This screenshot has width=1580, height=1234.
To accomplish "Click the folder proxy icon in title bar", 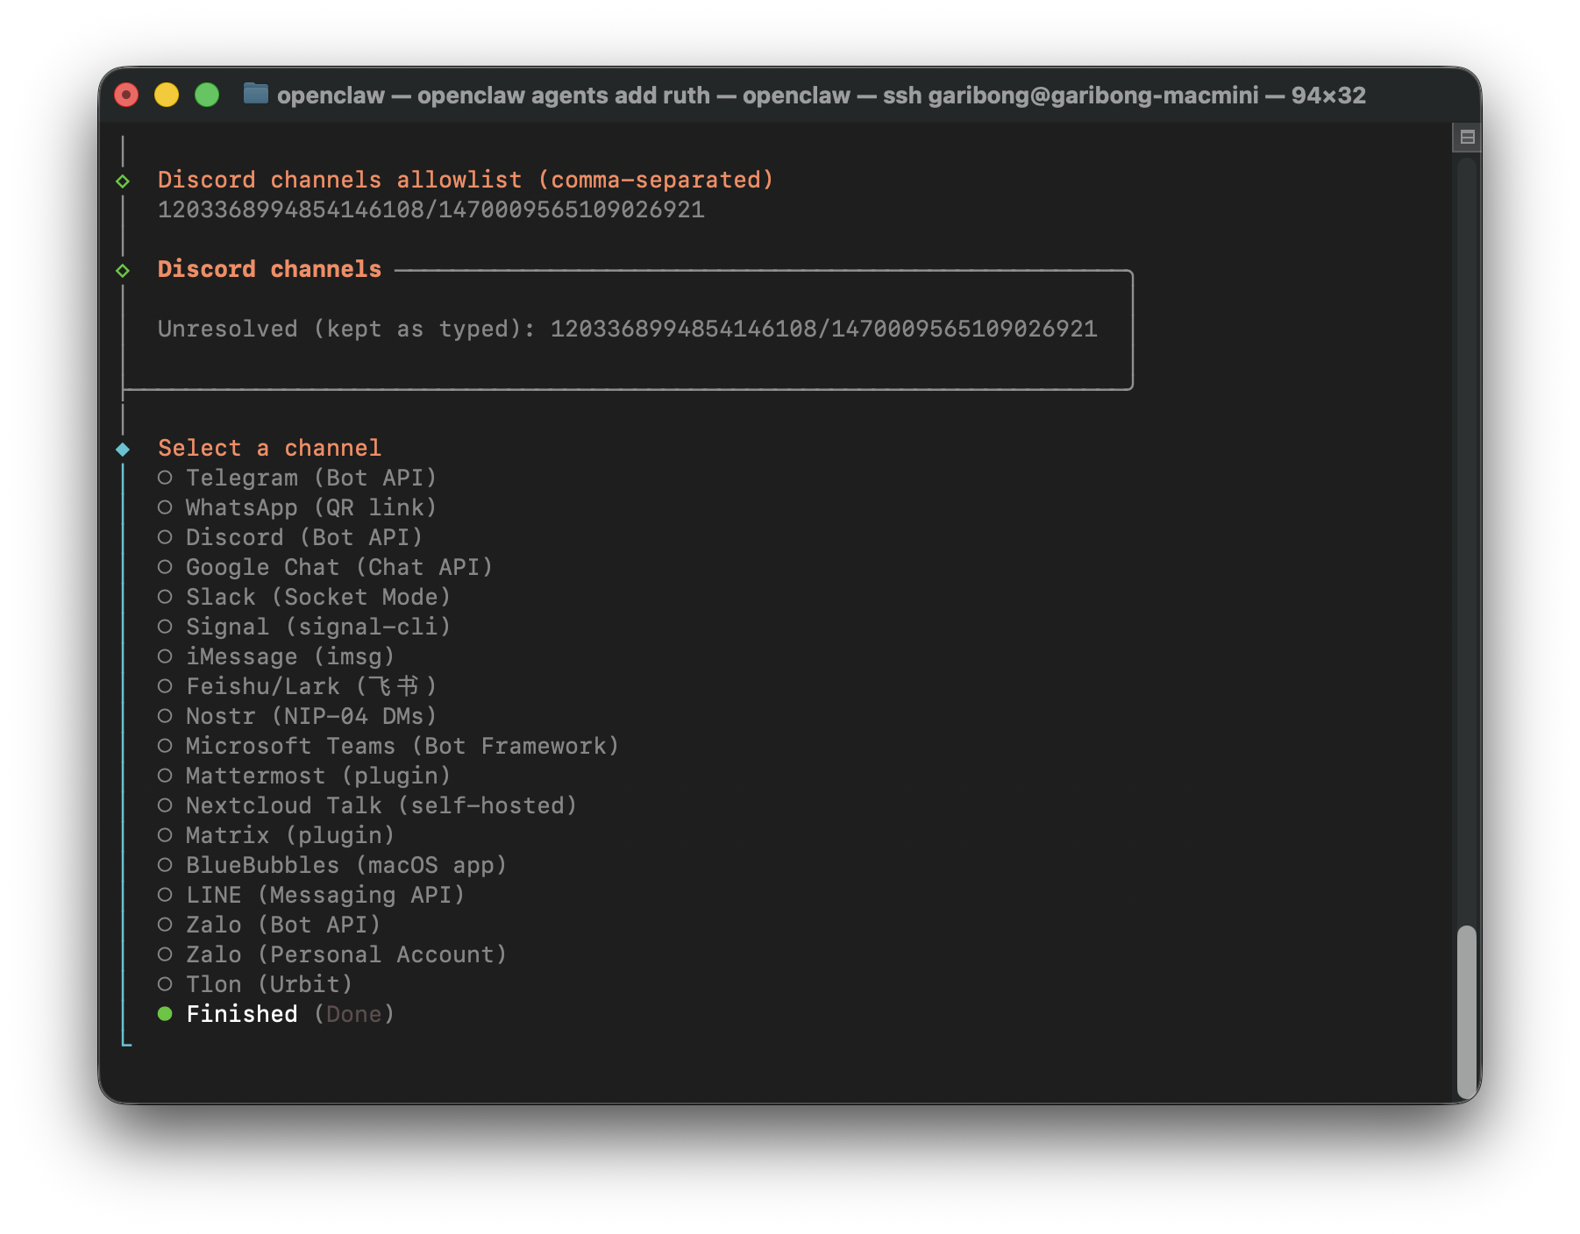I will point(255,93).
